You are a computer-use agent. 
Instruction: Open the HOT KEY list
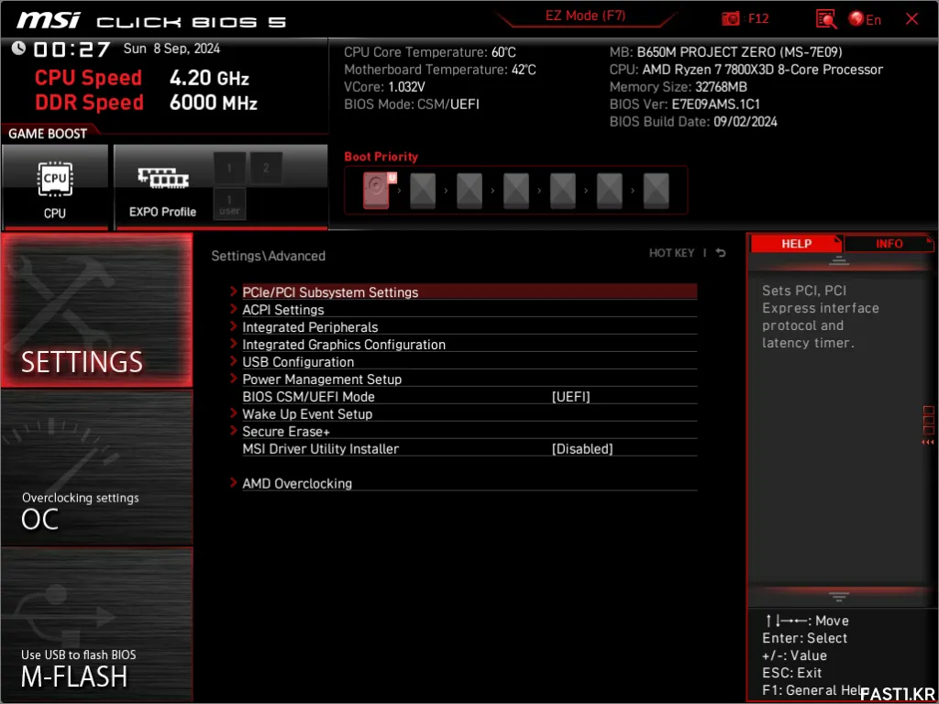tap(671, 253)
